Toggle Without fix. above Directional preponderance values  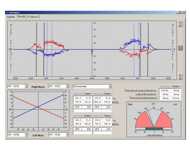coord(164,86)
